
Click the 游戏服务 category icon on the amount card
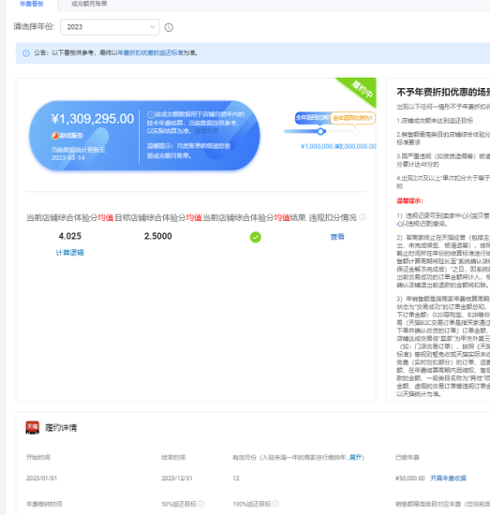click(x=55, y=136)
